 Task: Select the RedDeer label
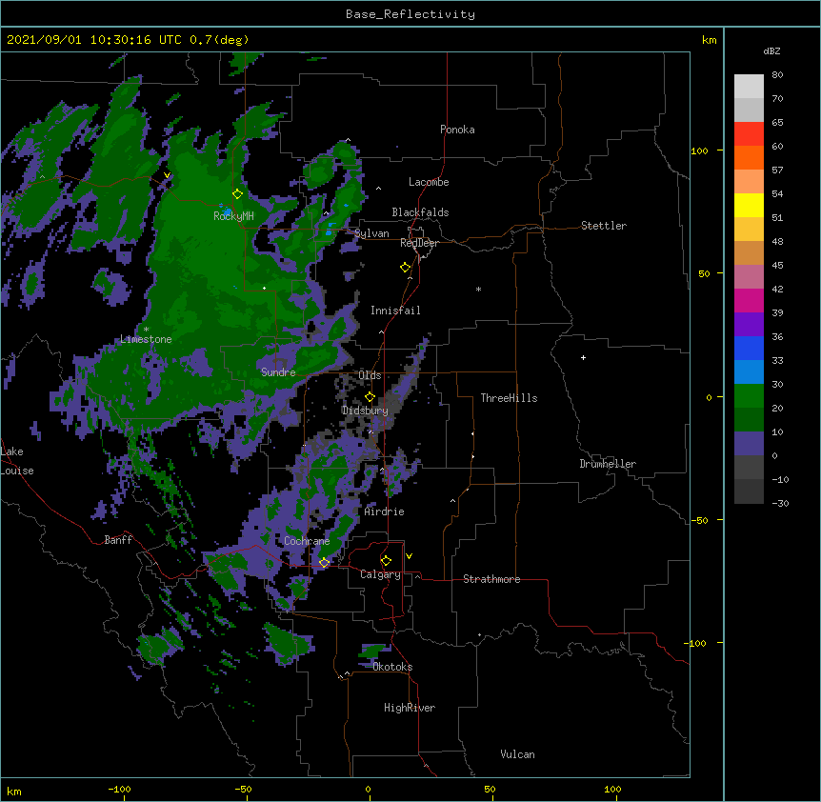point(419,243)
